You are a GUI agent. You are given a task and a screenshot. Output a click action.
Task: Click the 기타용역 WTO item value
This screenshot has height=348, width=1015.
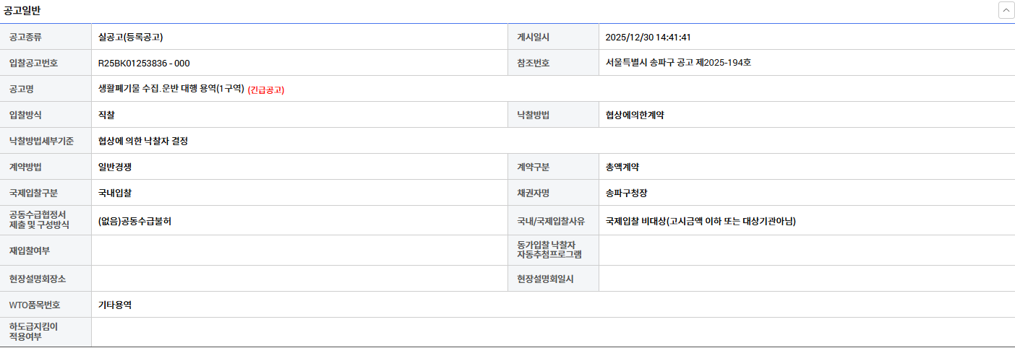tap(115, 305)
